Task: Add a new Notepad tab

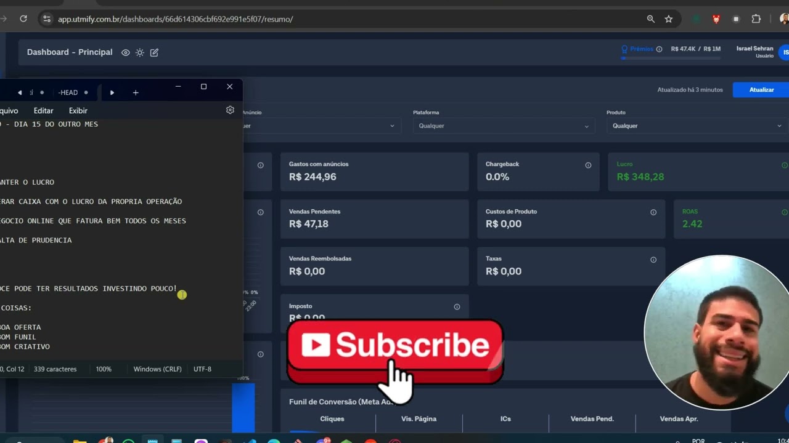Action: pos(136,93)
